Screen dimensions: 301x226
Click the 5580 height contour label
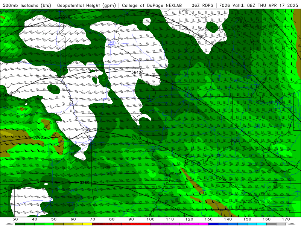(x=65, y=16)
